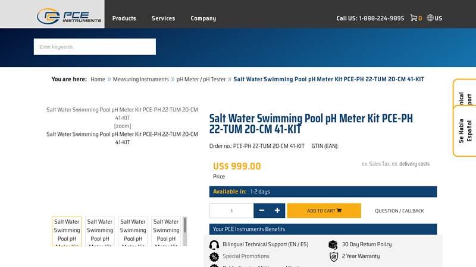Open Measuring Instruments breadcrumb
476x267 pixels.
[x=140, y=80]
